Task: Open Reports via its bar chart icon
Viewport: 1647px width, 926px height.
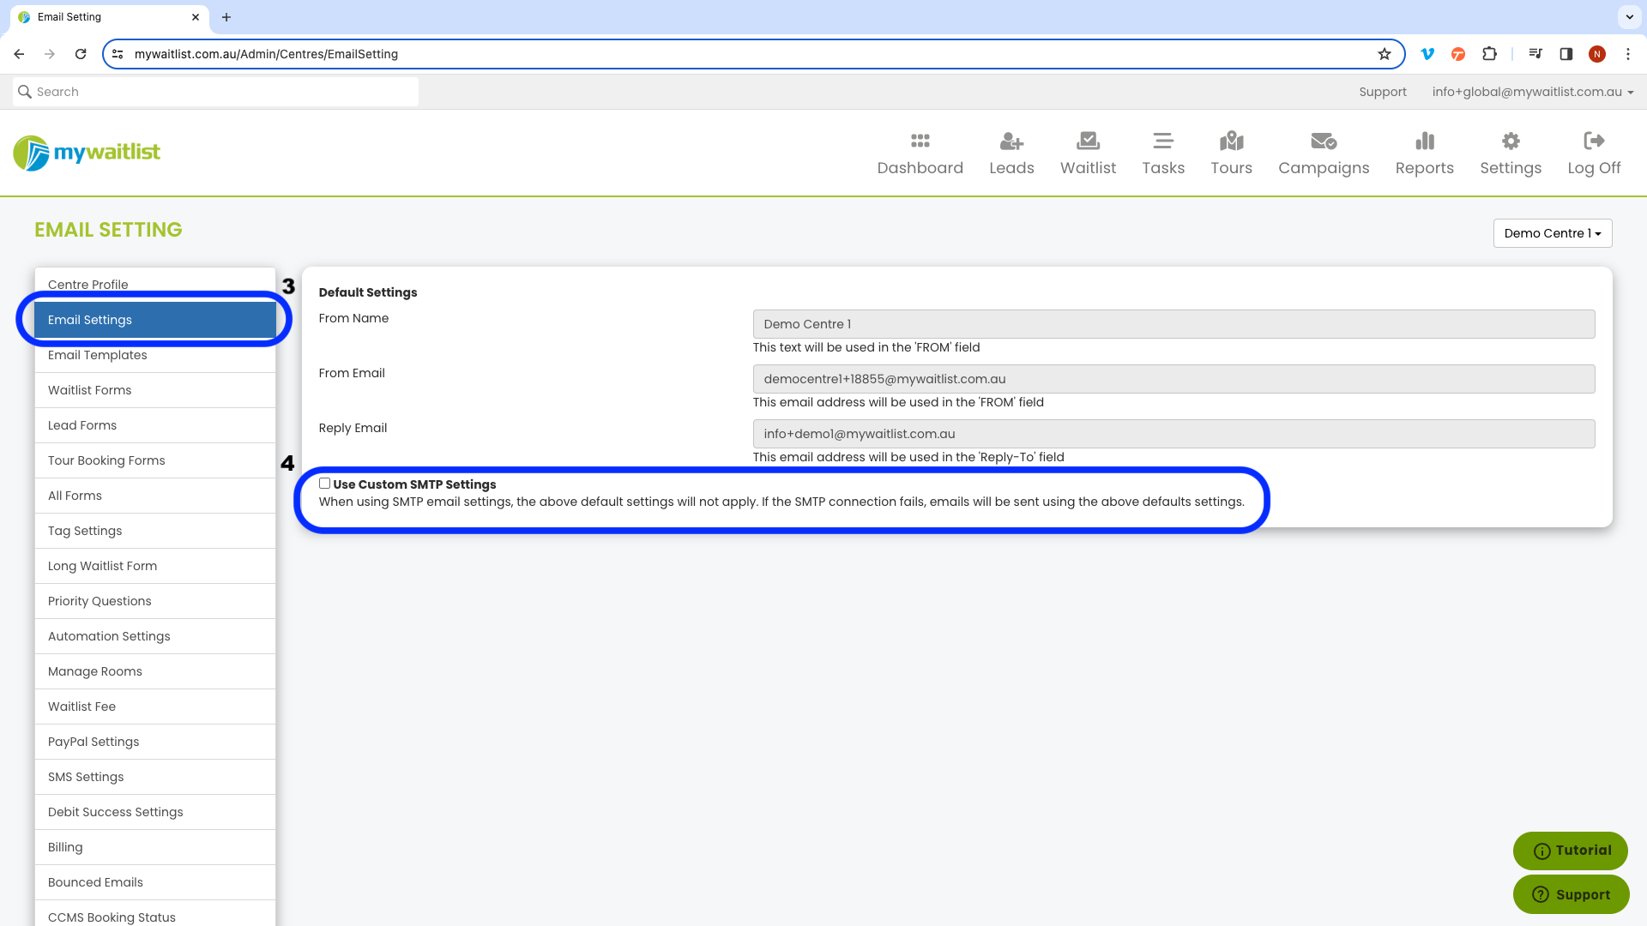Action: tap(1424, 141)
